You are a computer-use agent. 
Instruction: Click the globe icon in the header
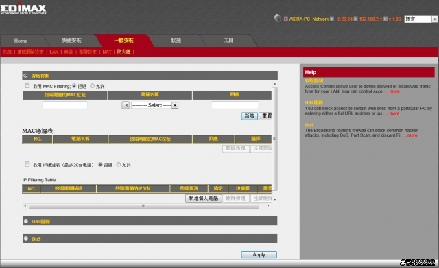pyautogui.click(x=277, y=19)
